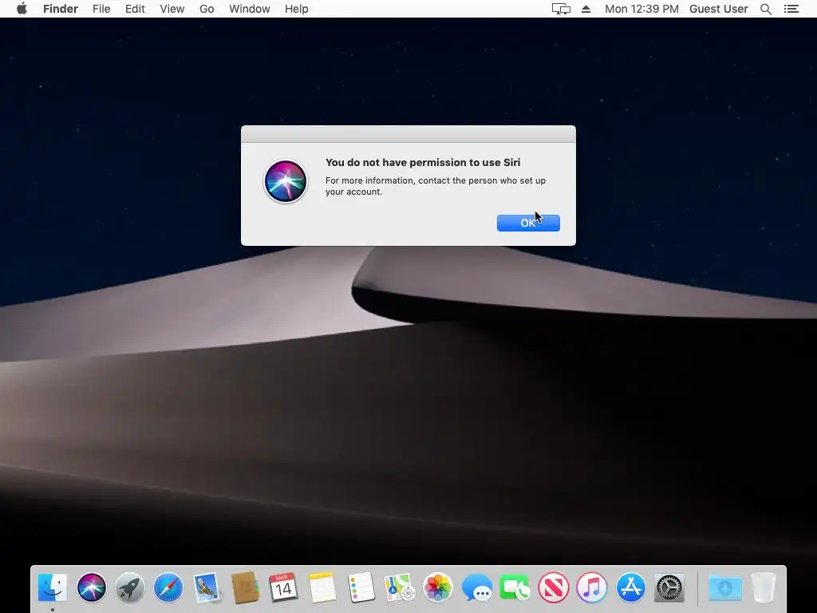The image size is (817, 613).
Task: Launch Siri from the Dock
Action: [x=92, y=587]
